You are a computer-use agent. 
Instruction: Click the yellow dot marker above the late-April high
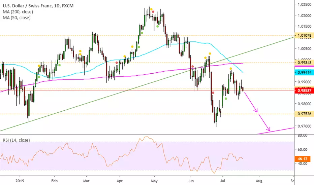(151, 9)
